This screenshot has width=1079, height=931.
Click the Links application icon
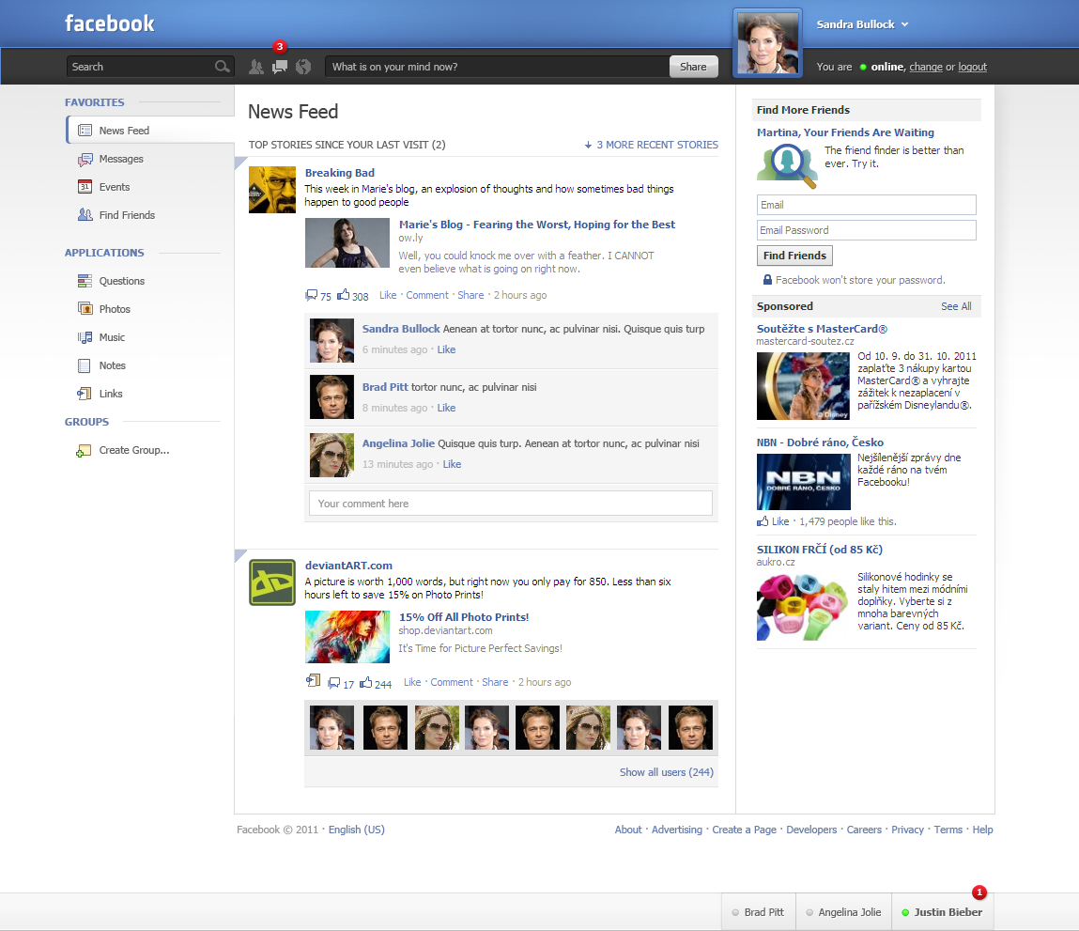[x=84, y=394]
